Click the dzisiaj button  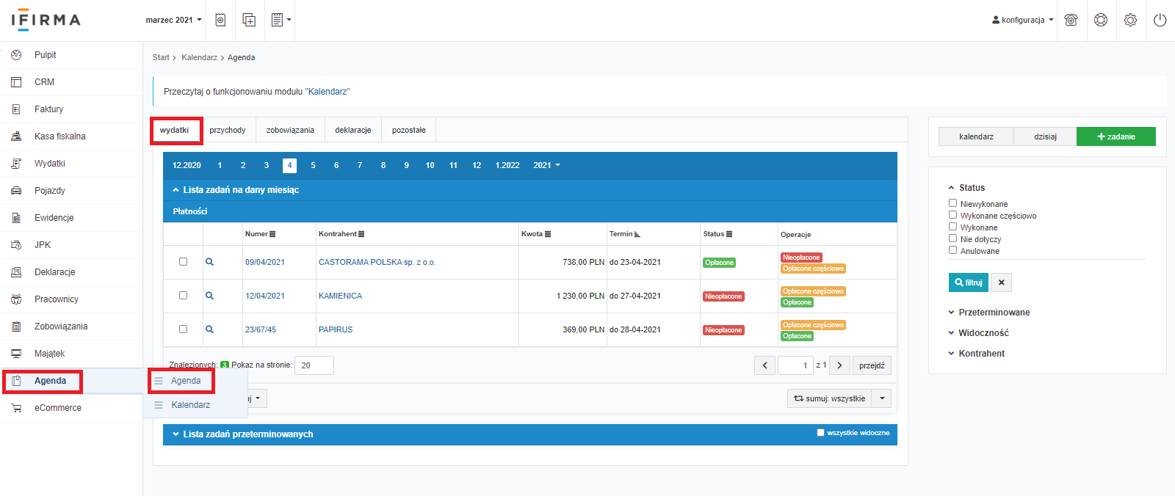[x=1045, y=136]
